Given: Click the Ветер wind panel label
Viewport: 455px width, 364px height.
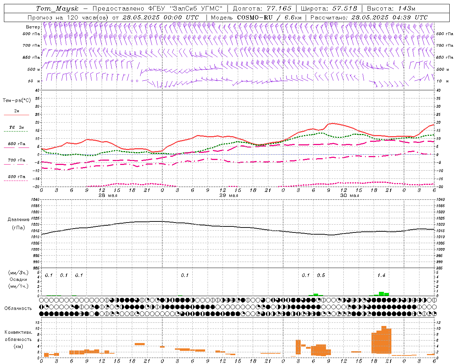Looking at the screenshot, I should pyautogui.click(x=33, y=27).
